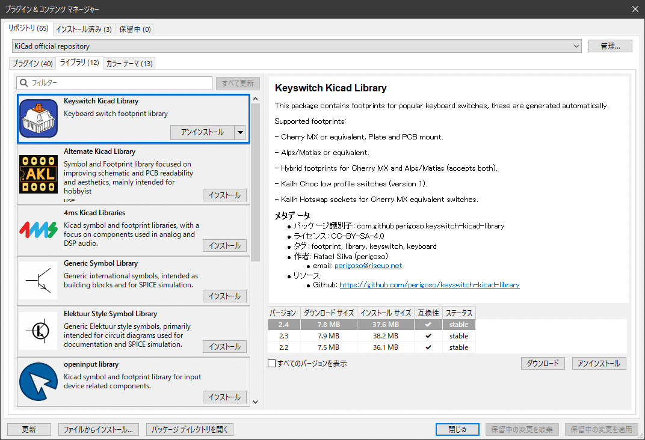Screen dimensions: 645x440
Task: Open the ライブラリ (12) tab
Action: (x=79, y=63)
